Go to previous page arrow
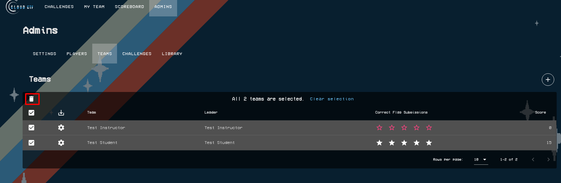Screen dimensions: 561x183 [x=533, y=159]
